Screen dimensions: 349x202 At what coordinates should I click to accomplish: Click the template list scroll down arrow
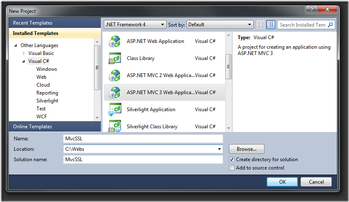pos(228,128)
